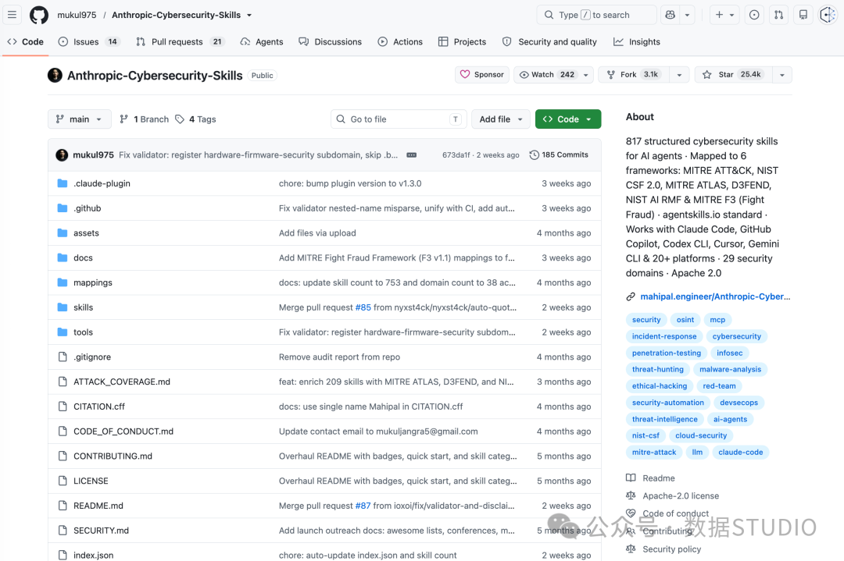Click the repository owner avatar beside title
Viewport: 844px width, 561px height.
tap(55, 75)
